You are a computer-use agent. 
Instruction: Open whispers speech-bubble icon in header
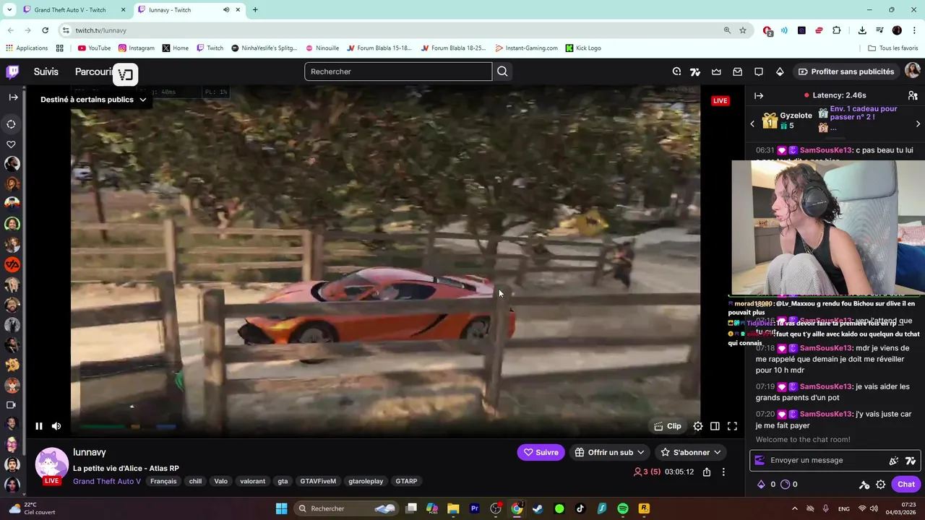[x=759, y=71]
